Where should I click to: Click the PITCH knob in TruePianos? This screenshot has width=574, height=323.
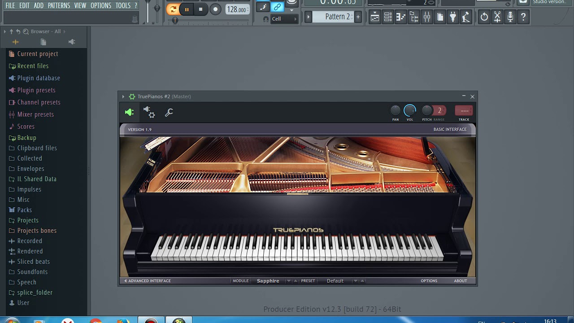point(427,110)
